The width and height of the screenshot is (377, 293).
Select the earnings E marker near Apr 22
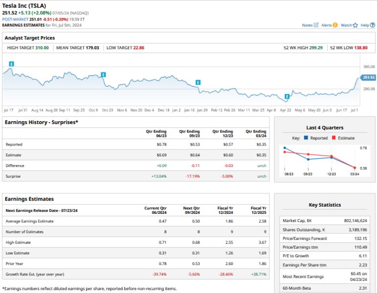coord(287,97)
